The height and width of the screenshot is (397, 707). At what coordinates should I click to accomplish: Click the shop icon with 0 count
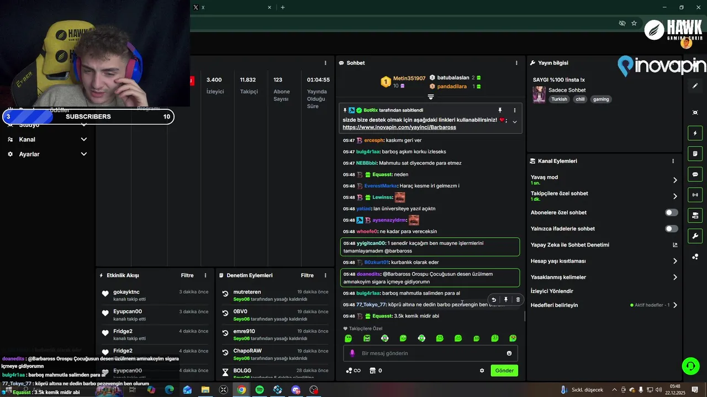coord(376,371)
